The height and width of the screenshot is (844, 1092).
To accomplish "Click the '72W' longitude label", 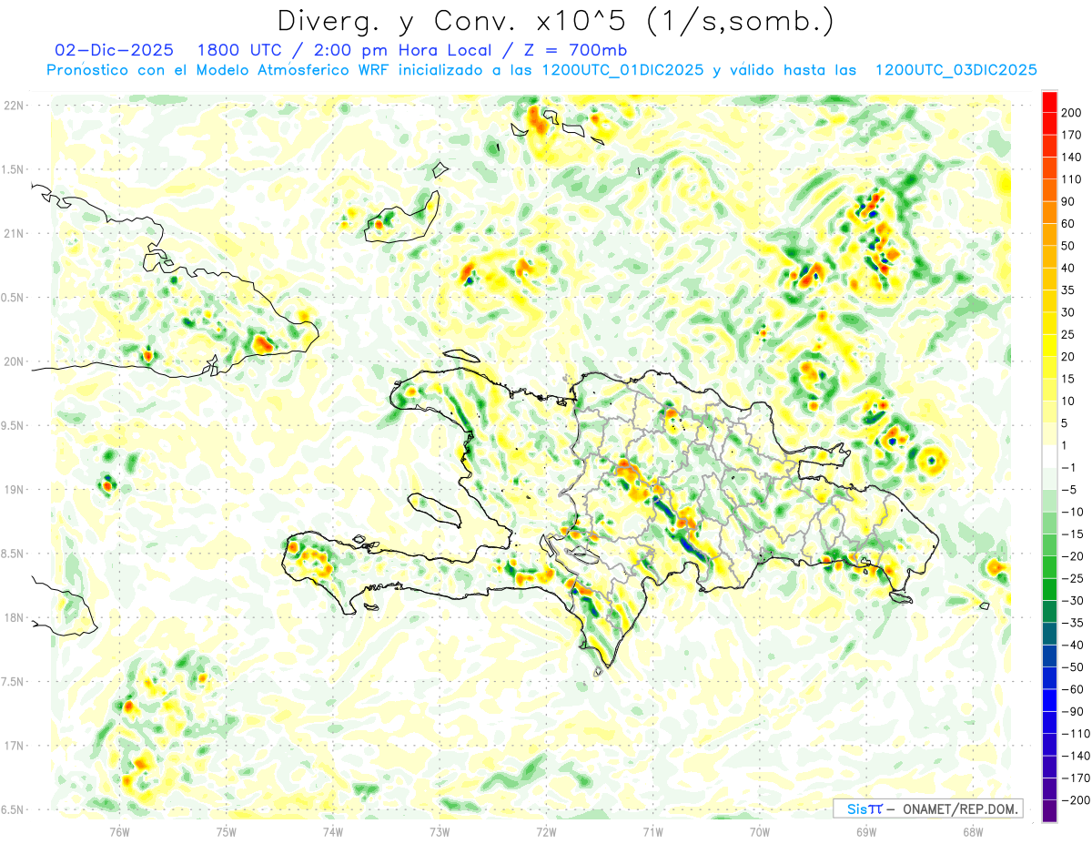I will point(546,831).
